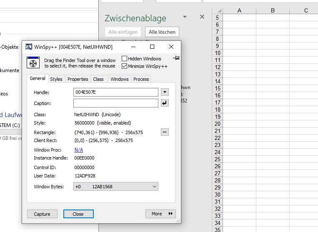Viewport: 318px width, 232px height.
Task: Follow the Window Proc N/A link
Action: 79,150
